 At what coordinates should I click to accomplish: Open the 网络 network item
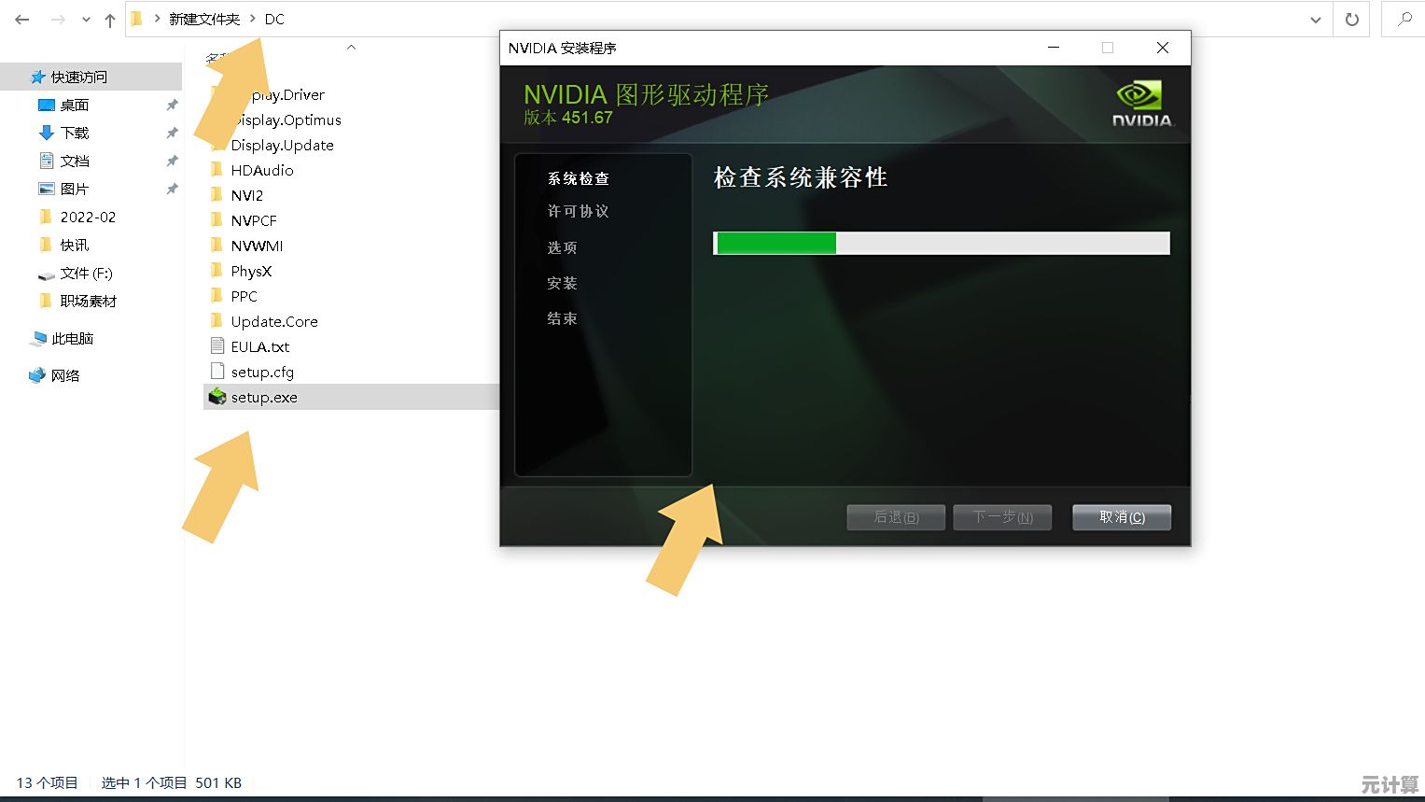[64, 375]
